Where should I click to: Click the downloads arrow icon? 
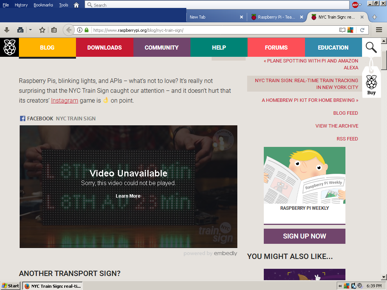coord(7,30)
